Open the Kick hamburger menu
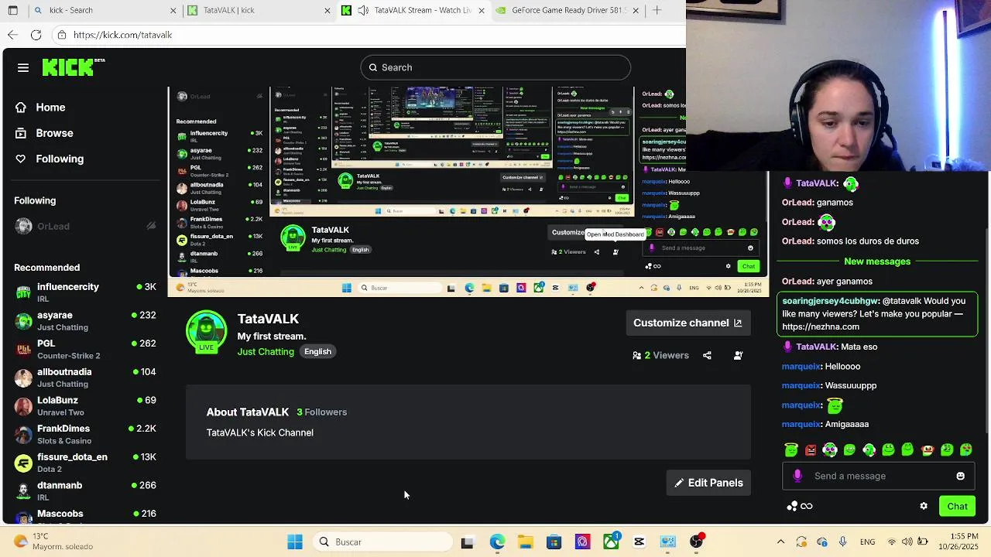The width and height of the screenshot is (991, 557). (x=23, y=68)
